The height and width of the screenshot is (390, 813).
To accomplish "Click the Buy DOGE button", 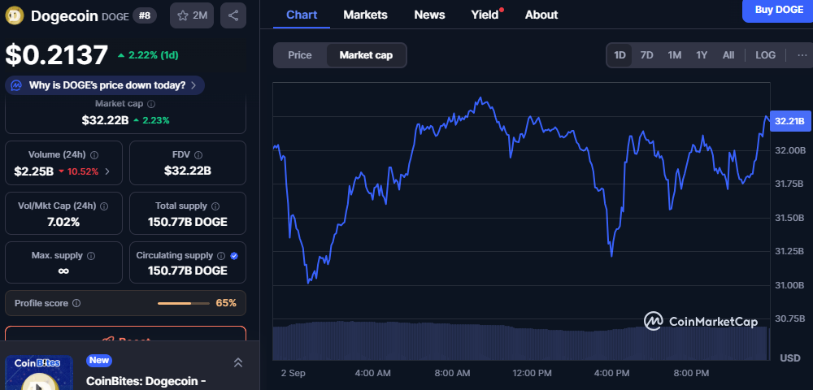I will [x=778, y=10].
